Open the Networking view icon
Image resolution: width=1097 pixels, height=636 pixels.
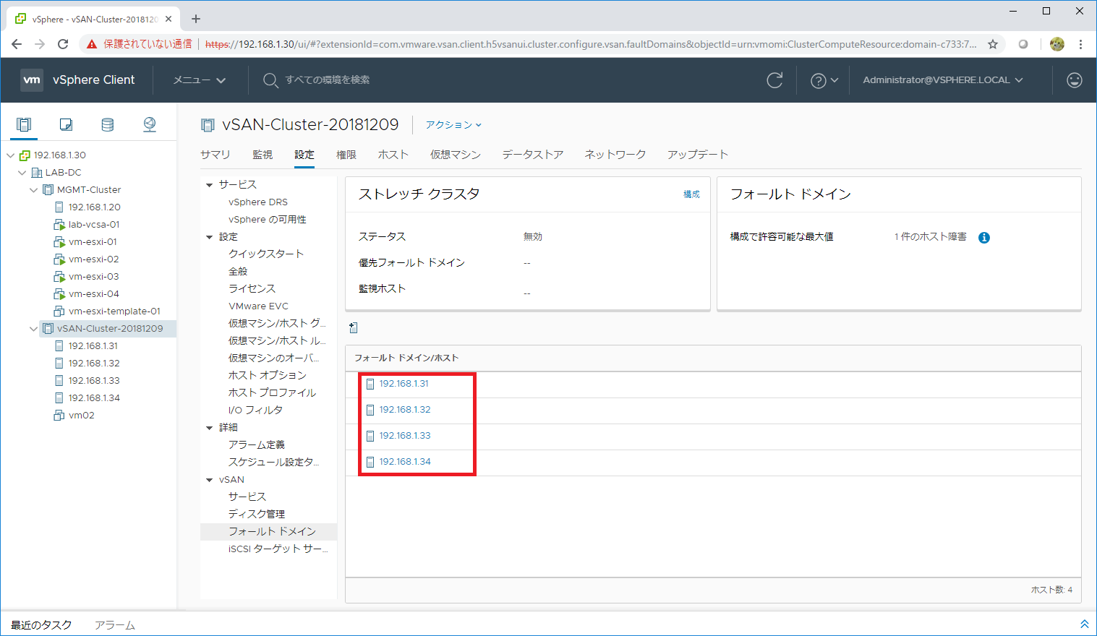coord(150,124)
